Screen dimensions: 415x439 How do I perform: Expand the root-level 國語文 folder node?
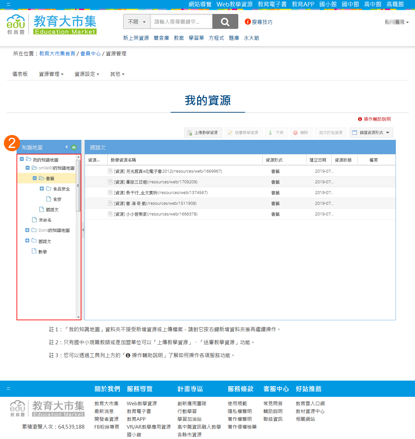pyautogui.click(x=27, y=240)
